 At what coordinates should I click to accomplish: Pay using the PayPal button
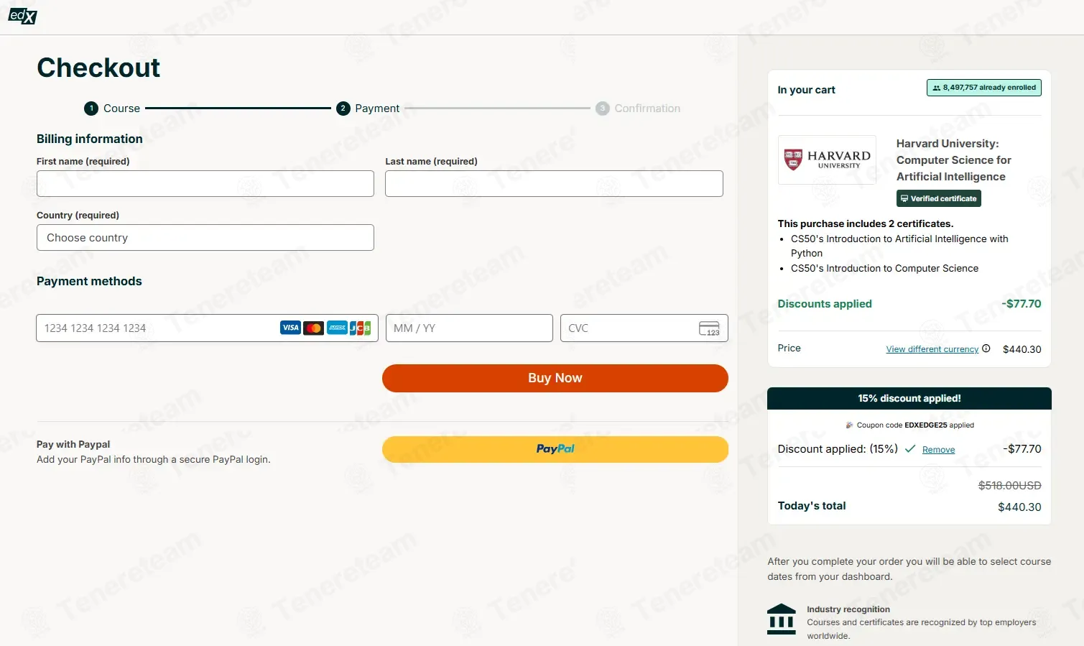tap(555, 449)
